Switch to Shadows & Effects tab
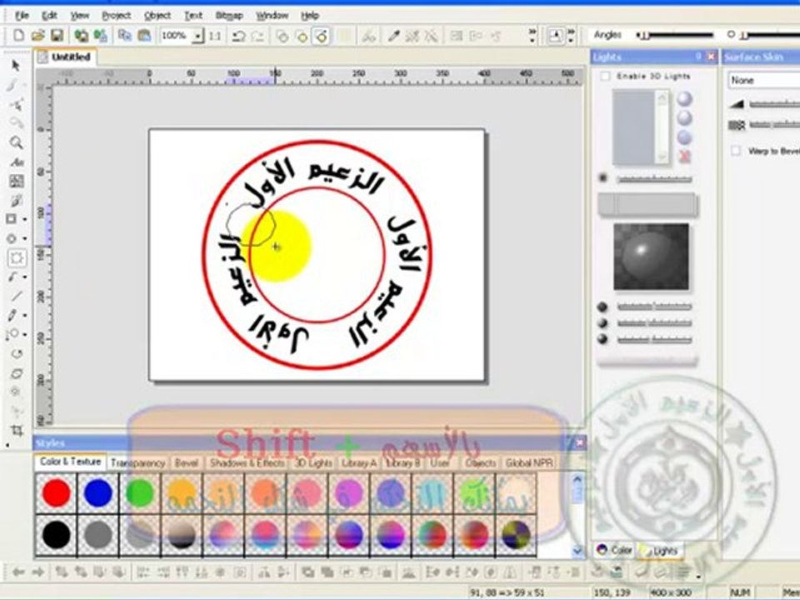 tap(247, 462)
